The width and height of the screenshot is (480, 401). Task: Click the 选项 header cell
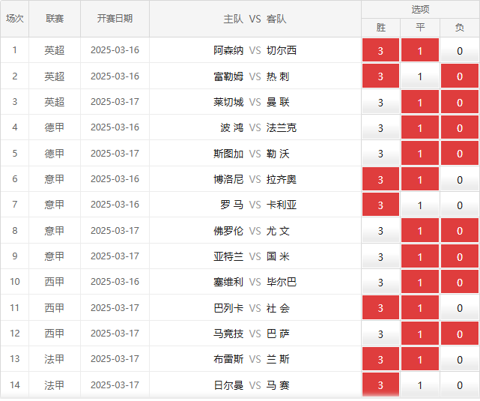click(x=420, y=10)
